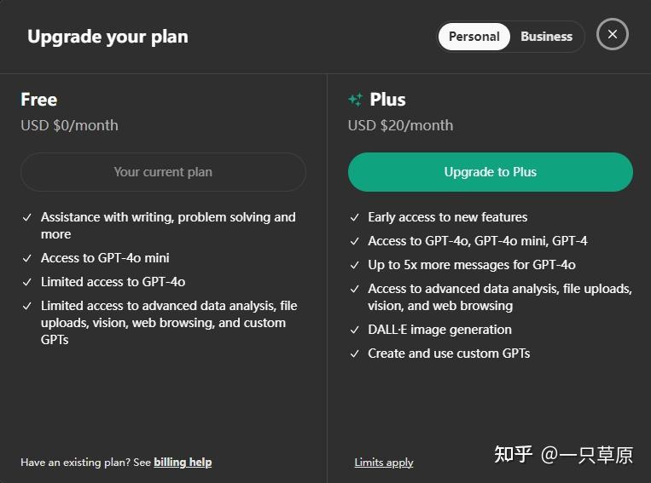Click checkmark beside Assistance with writing
Viewport: 651px width, 483px height.
point(27,217)
